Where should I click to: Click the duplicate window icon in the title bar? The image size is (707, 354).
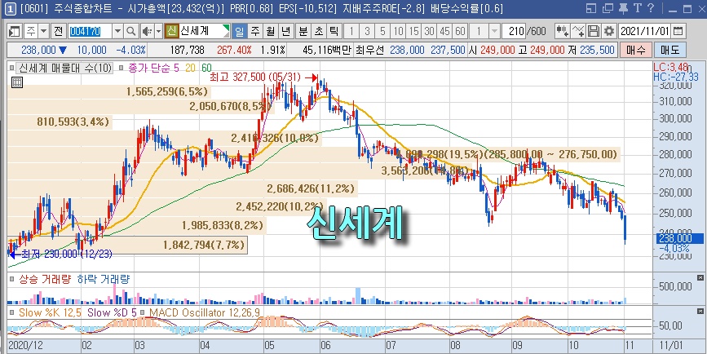608,8
